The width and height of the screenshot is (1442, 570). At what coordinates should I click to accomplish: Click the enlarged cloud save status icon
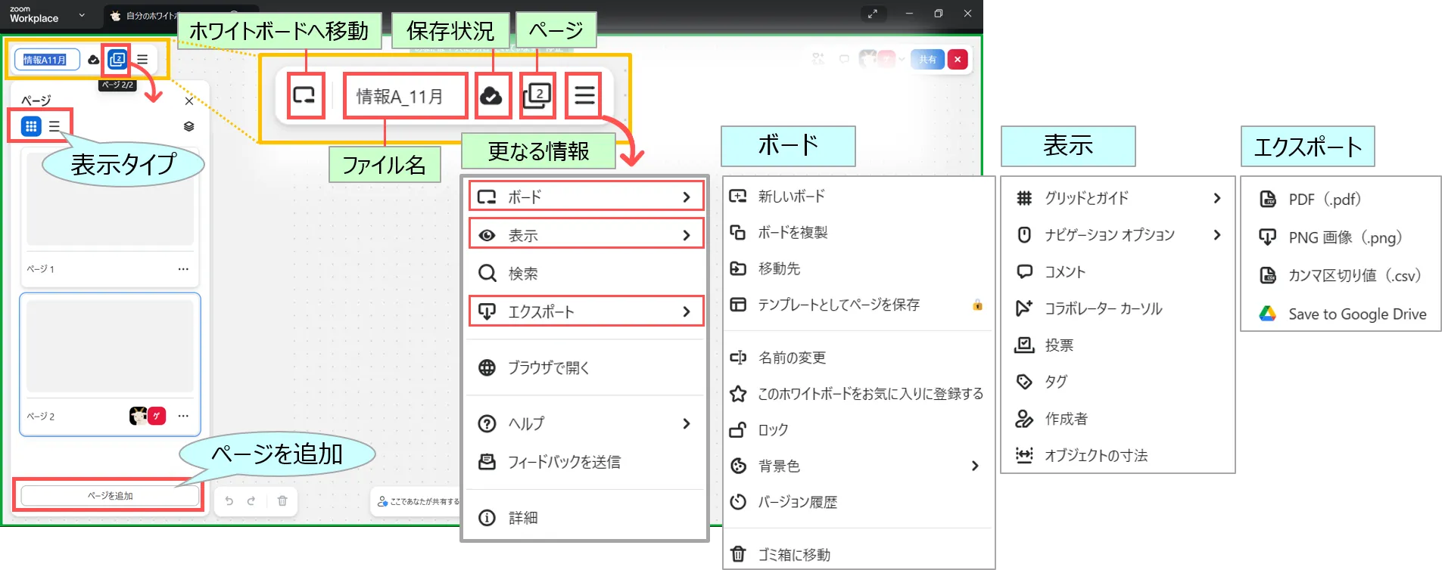(492, 96)
